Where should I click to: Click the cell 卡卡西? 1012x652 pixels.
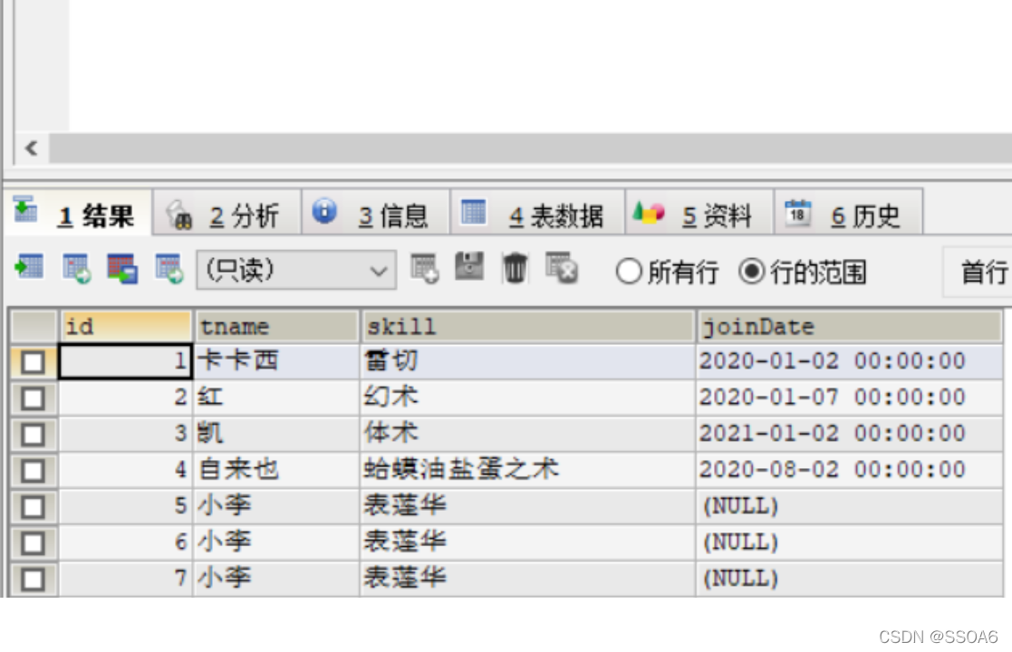(276, 361)
